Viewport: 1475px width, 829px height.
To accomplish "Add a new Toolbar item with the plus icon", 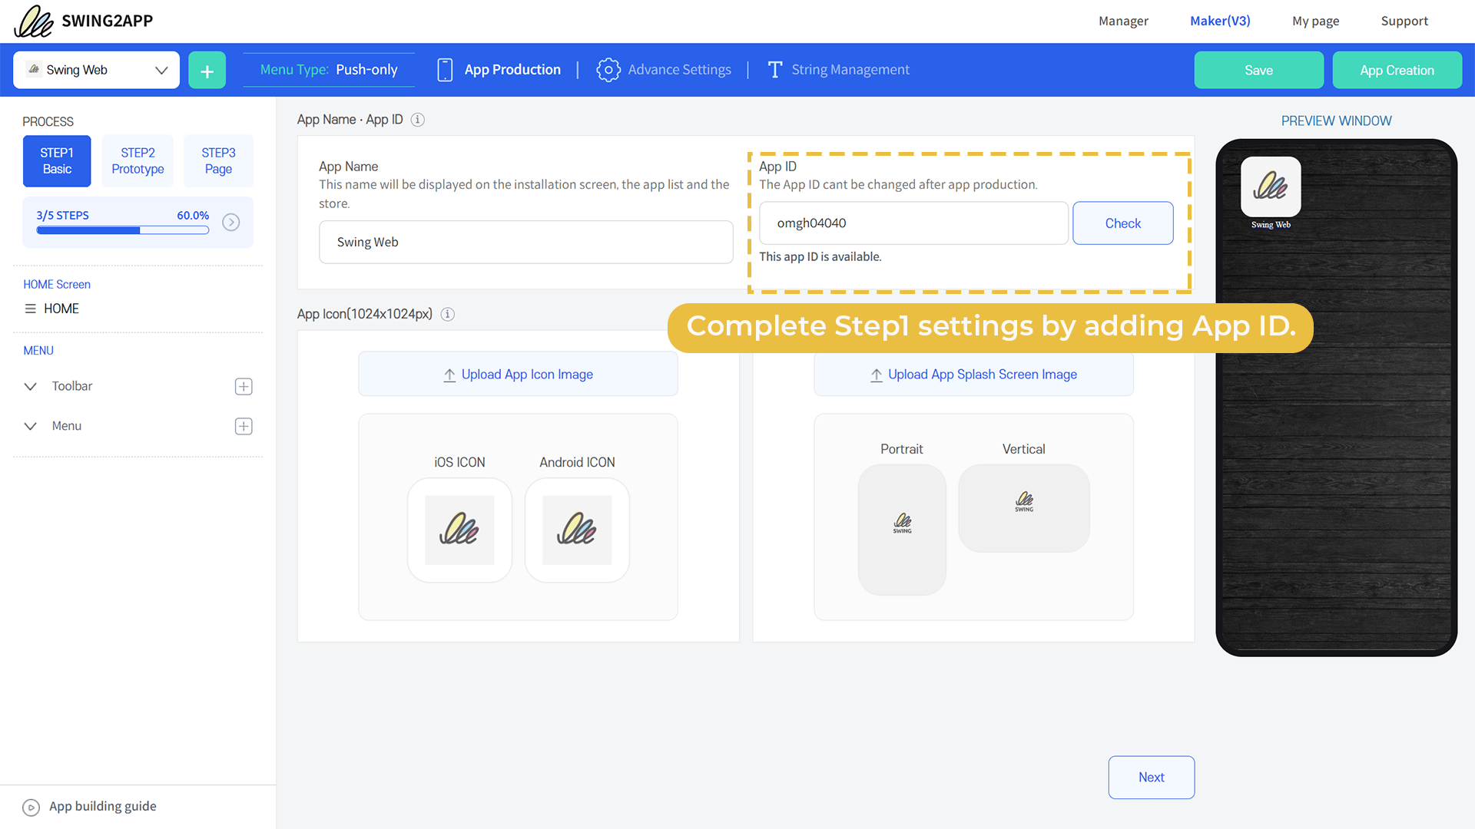I will click(x=243, y=386).
